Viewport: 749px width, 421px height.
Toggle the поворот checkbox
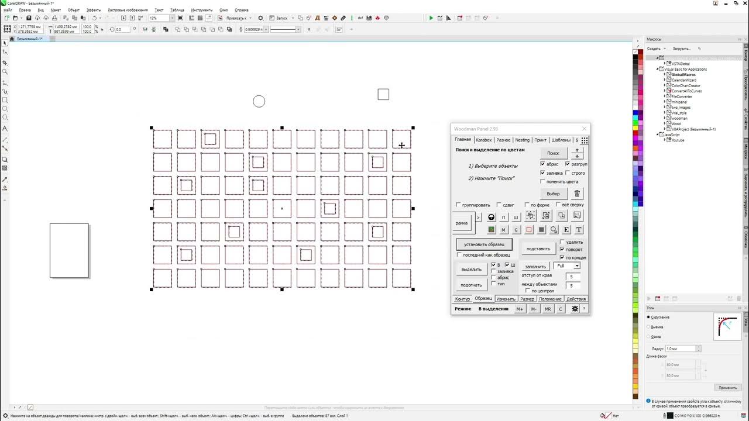(x=562, y=250)
